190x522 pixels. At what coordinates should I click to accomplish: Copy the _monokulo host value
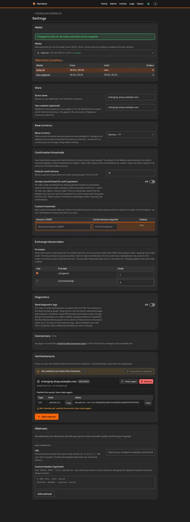coord(68,403)
